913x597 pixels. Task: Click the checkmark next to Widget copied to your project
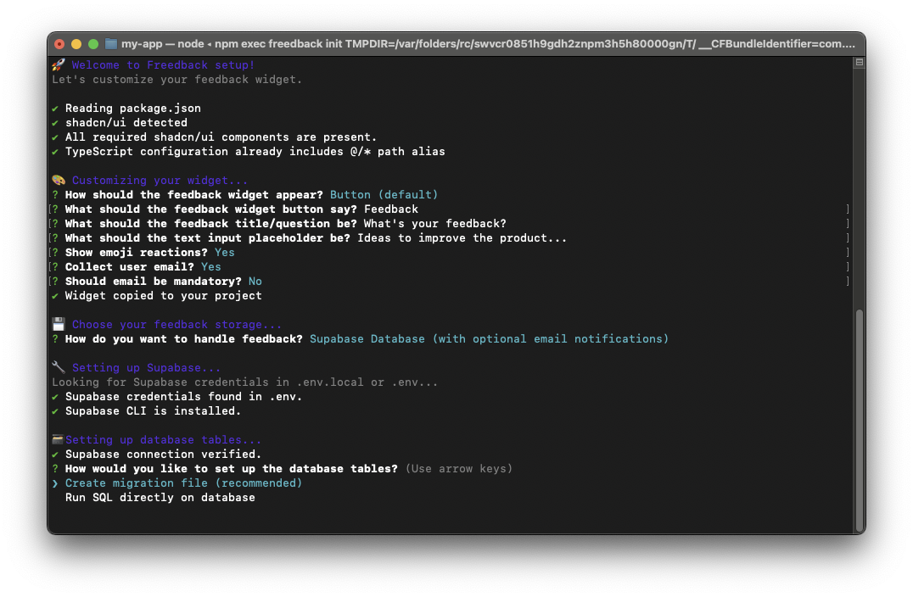point(55,296)
